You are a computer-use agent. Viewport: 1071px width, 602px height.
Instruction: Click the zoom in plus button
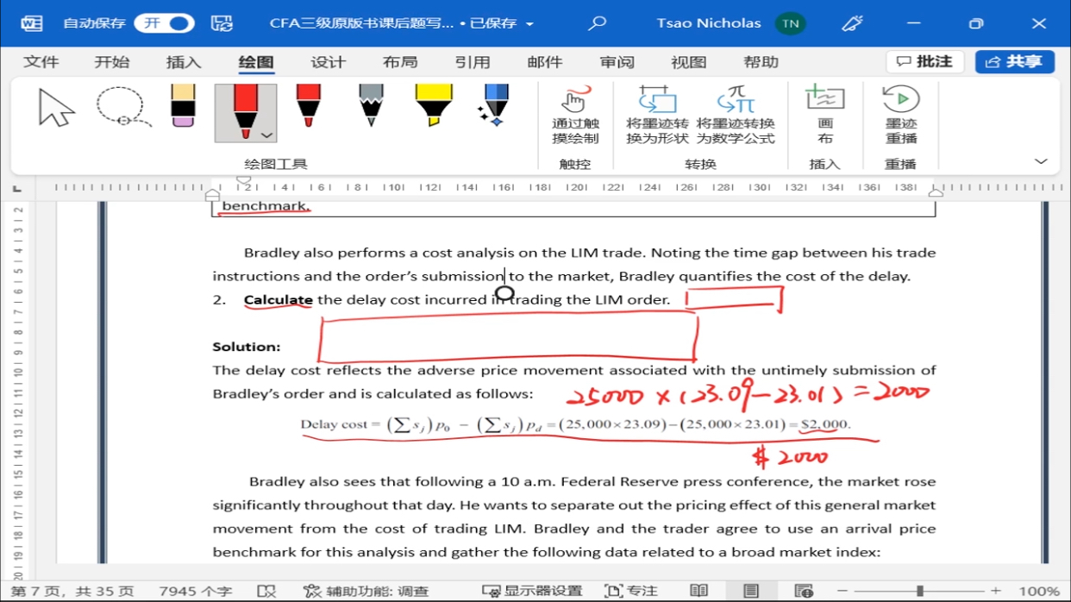tap(996, 591)
